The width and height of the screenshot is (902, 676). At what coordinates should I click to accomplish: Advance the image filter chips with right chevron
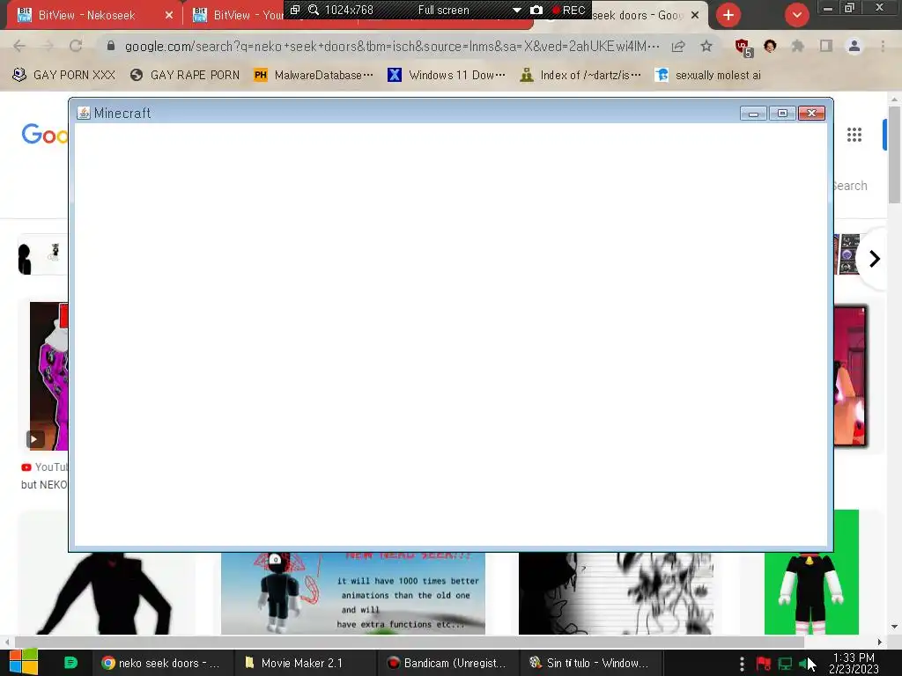pos(875,259)
